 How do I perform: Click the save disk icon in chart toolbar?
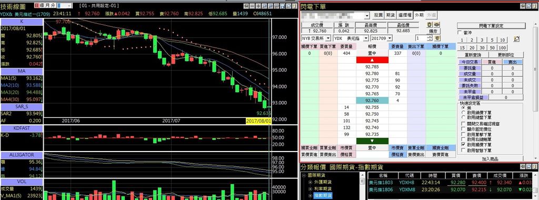pyautogui.click(x=283, y=6)
